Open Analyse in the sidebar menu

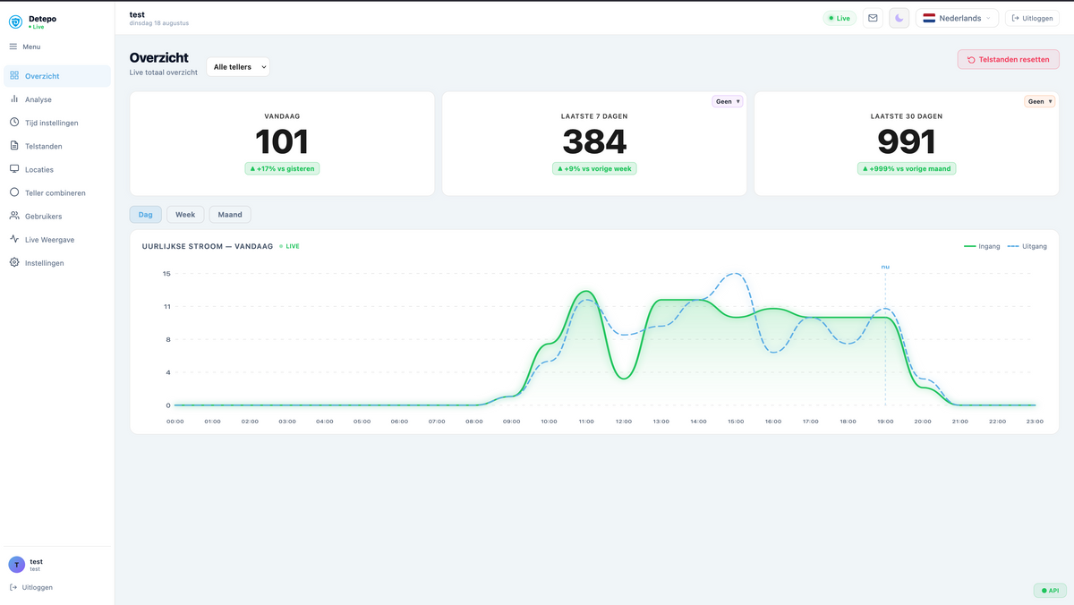57,99
